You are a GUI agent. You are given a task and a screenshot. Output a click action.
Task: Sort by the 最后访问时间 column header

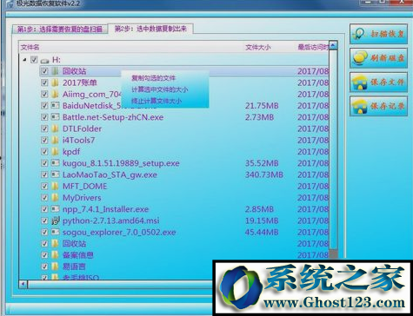pyautogui.click(x=313, y=47)
